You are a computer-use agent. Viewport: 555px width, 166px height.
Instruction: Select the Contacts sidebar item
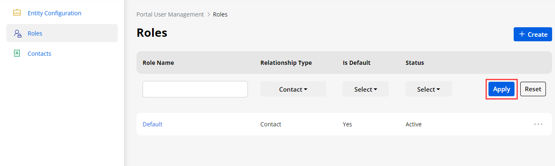pos(39,54)
